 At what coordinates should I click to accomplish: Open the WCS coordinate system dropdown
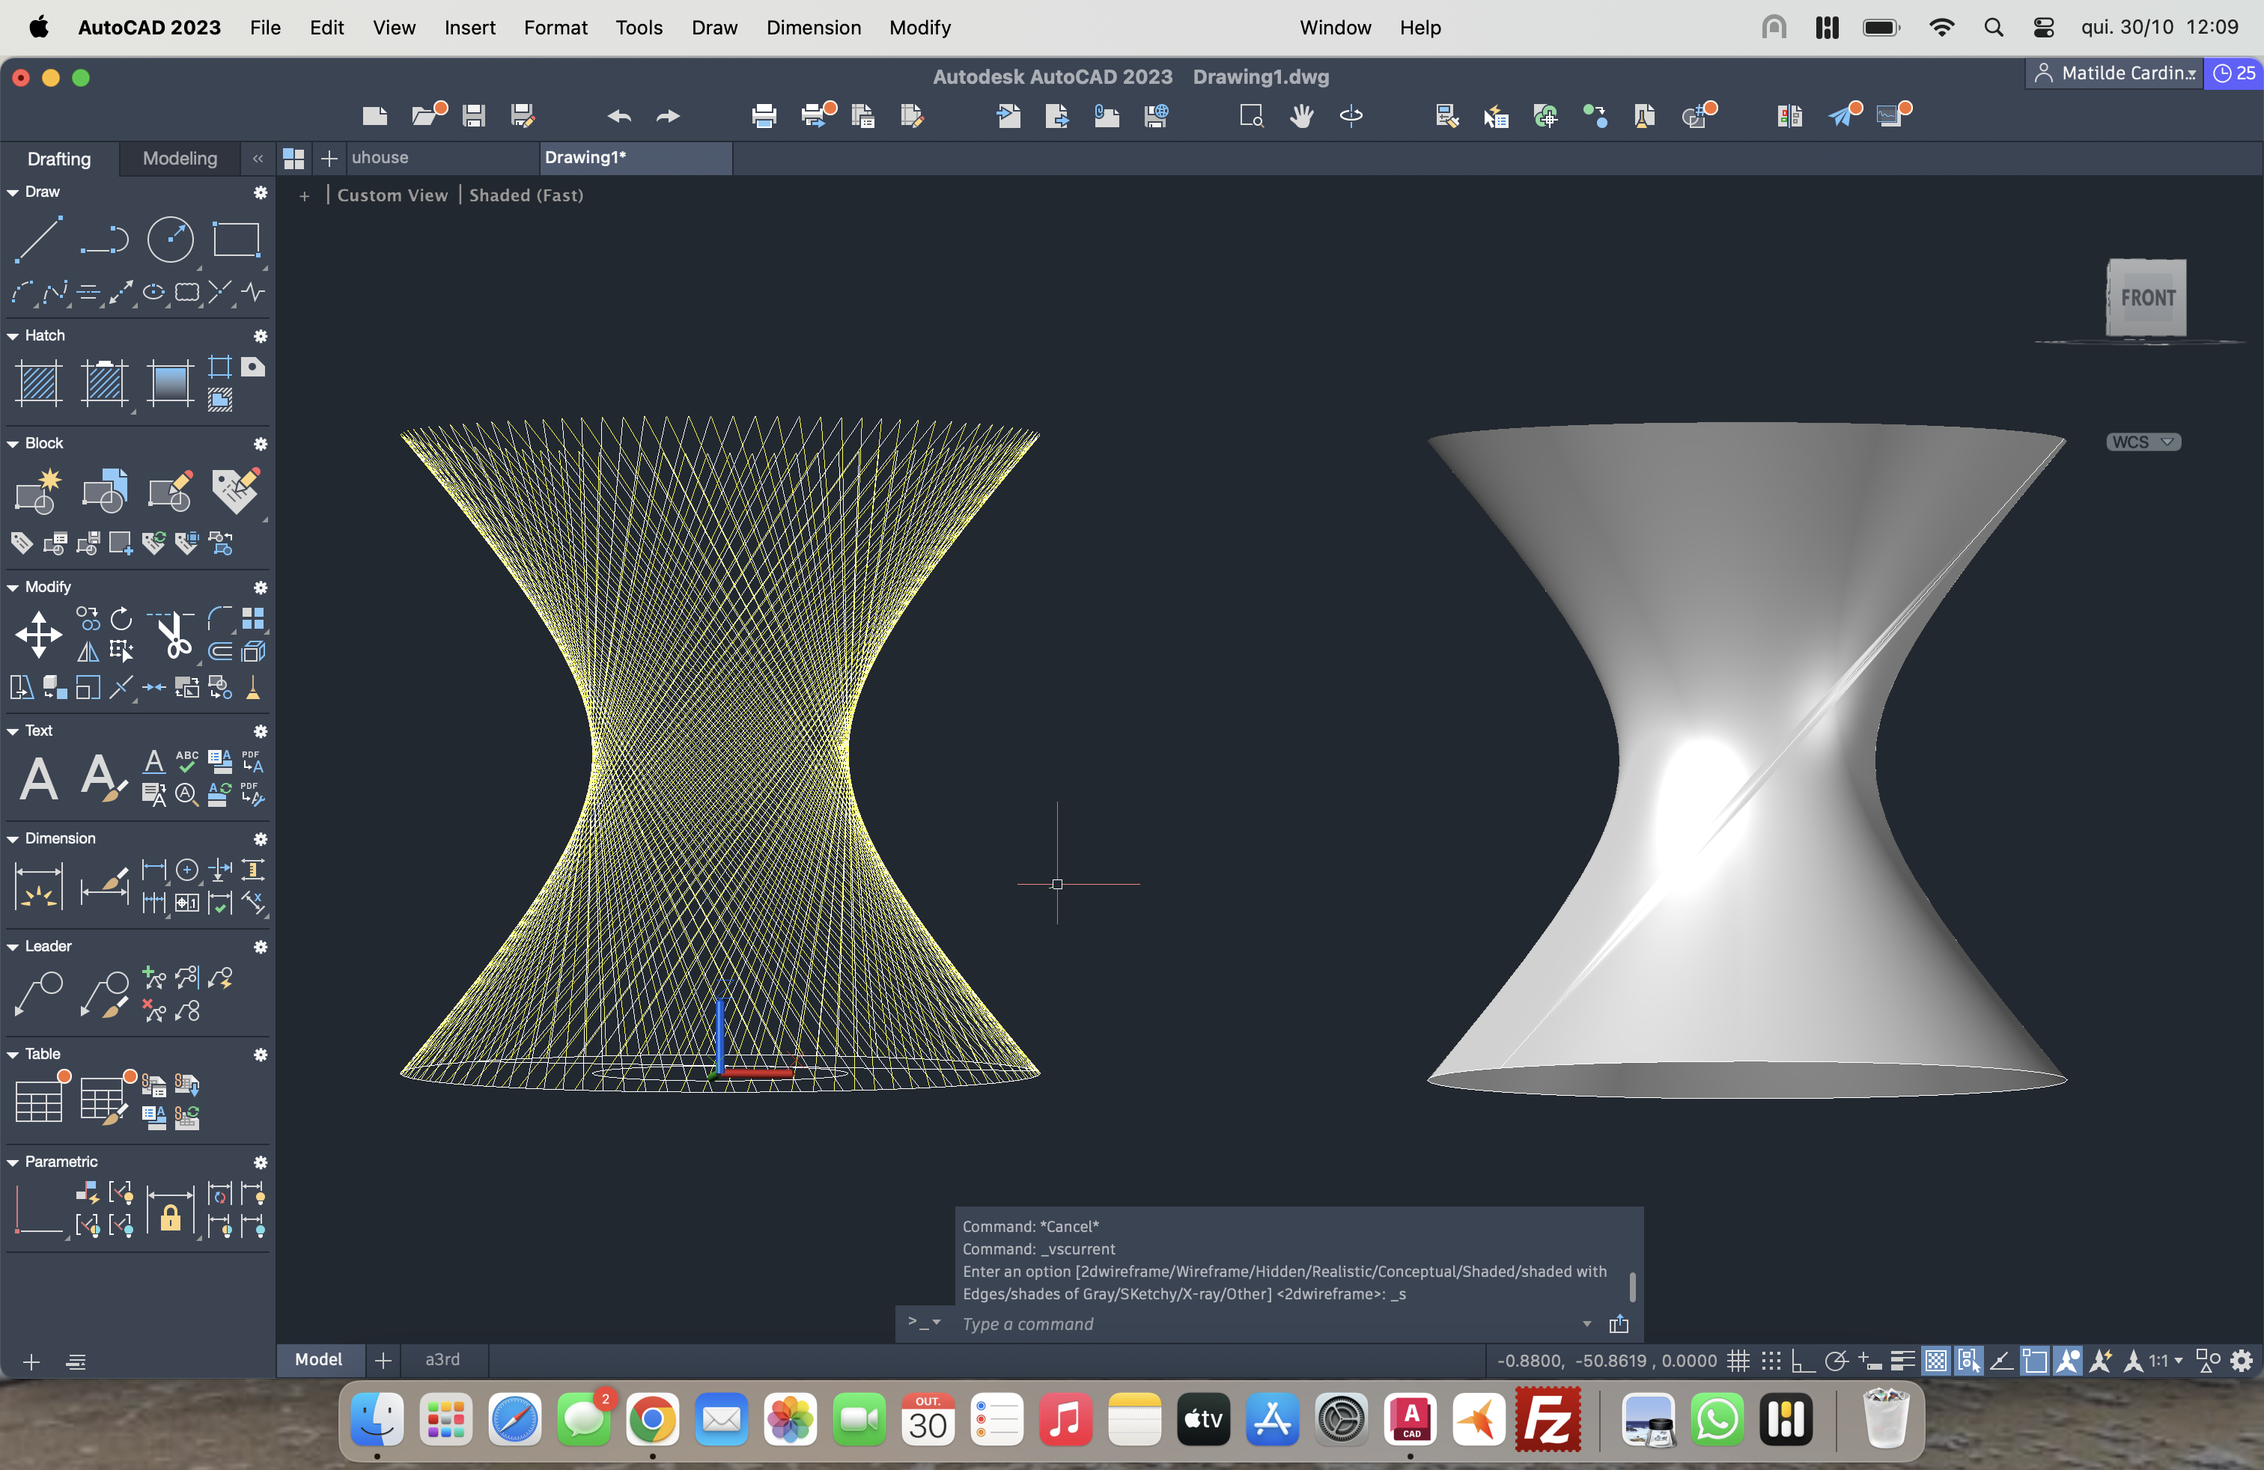pos(2143,442)
